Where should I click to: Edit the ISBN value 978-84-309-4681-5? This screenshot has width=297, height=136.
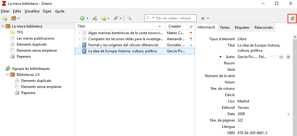[x=252, y=133]
